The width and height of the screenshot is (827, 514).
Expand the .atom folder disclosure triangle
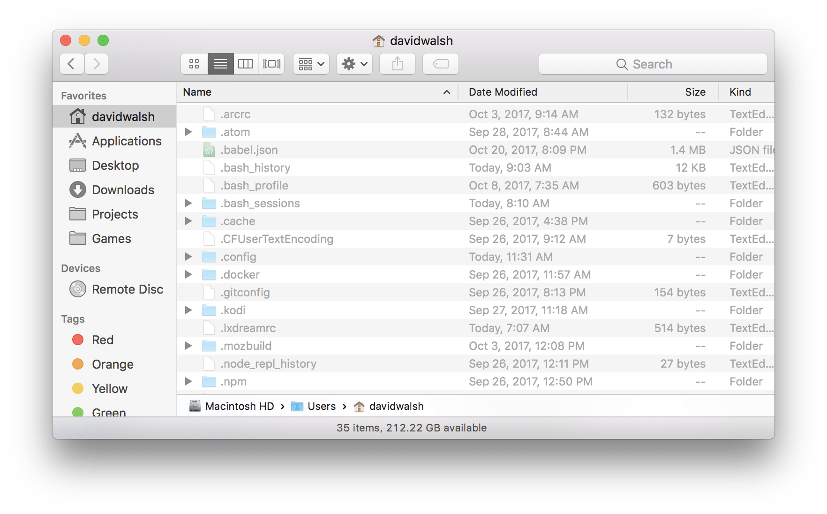(188, 132)
